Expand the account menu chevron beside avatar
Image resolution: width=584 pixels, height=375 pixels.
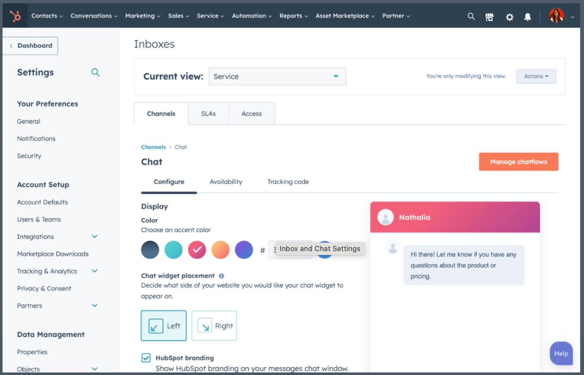(572, 17)
